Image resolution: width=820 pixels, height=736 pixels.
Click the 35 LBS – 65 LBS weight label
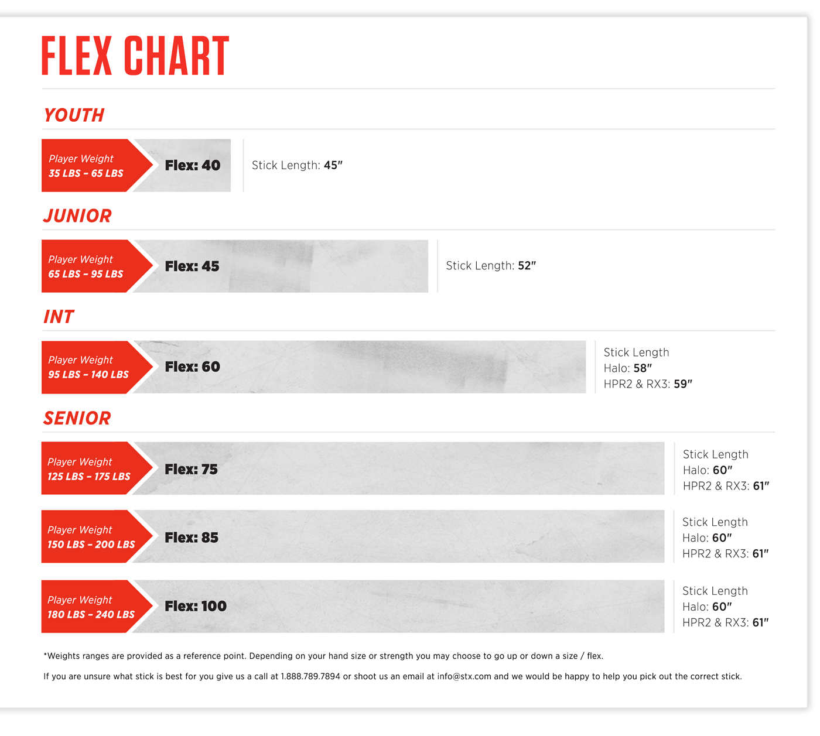point(86,173)
